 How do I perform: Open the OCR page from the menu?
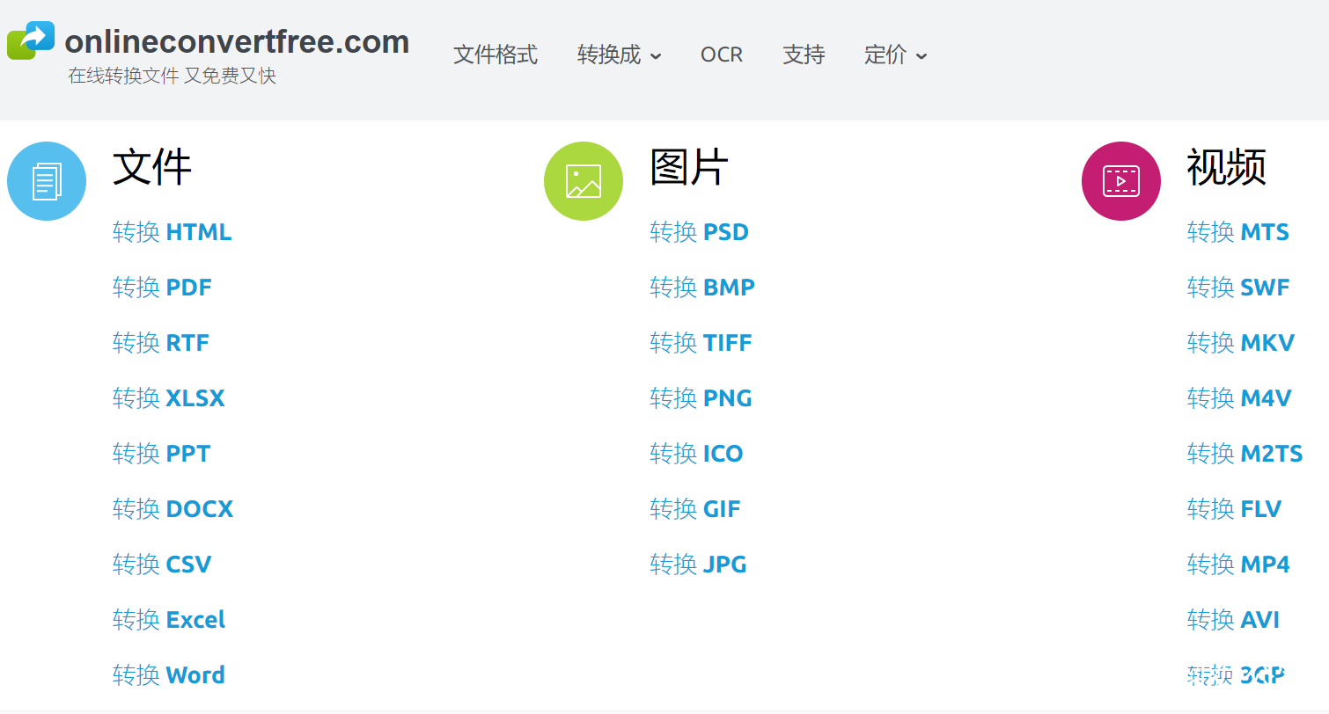point(722,55)
